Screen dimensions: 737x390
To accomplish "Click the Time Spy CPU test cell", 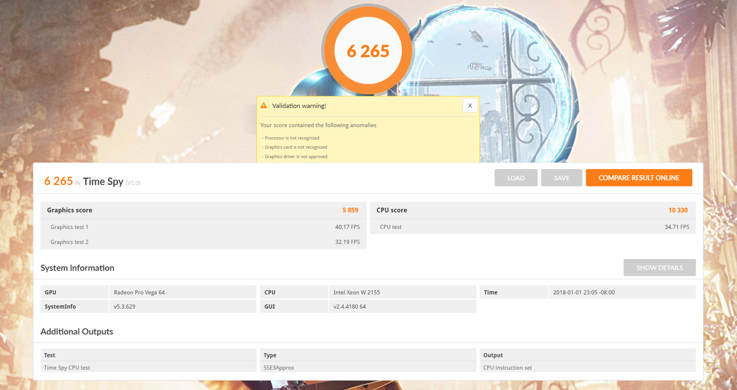I will pyautogui.click(x=148, y=367).
